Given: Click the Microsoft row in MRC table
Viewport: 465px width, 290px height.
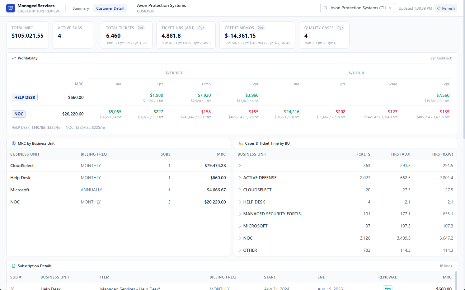Looking at the screenshot, I should coord(118,190).
